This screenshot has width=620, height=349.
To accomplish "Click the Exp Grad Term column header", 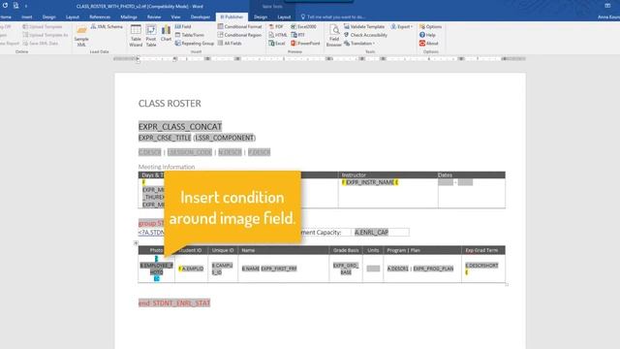I will coord(481,250).
